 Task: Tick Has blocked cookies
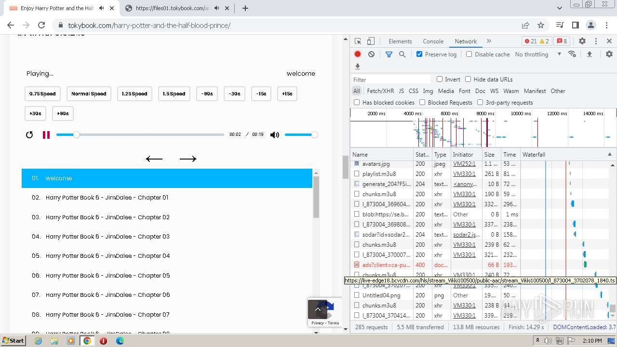tap(357, 102)
